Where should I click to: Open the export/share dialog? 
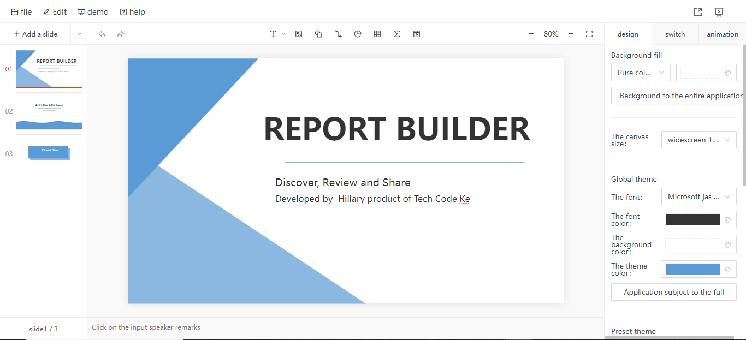tap(697, 11)
